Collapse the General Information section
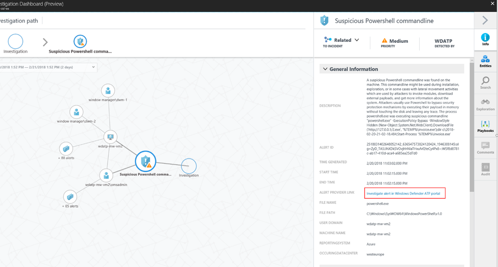The image size is (498, 267). 325,69
